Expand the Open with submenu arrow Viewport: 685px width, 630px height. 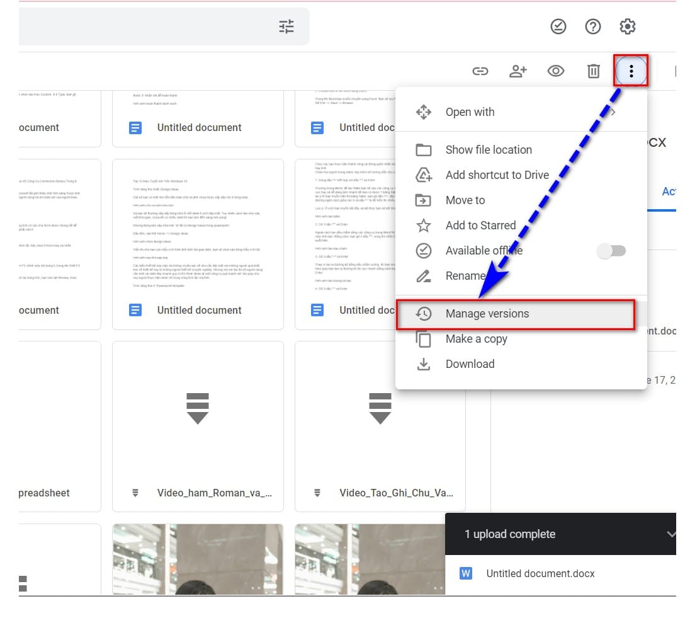coord(613,112)
